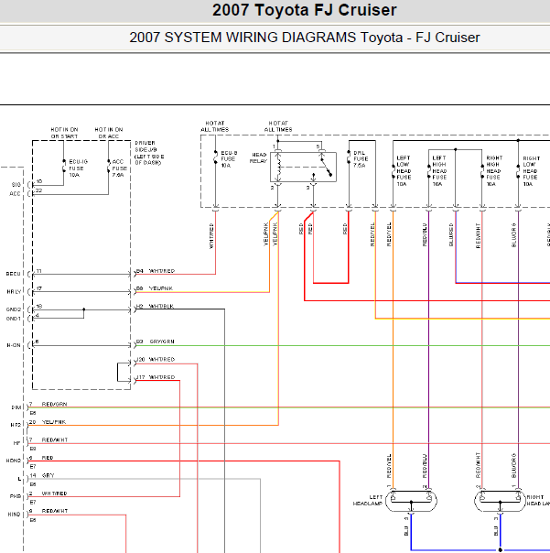Image resolution: width=550 pixels, height=553 pixels.
Task: Click the "DIM" terminal label
Action: [x=16, y=407]
